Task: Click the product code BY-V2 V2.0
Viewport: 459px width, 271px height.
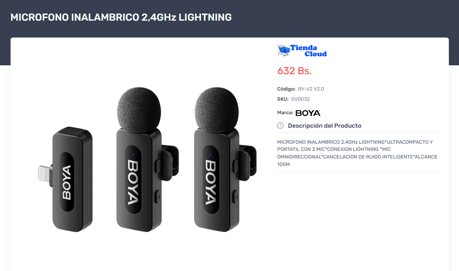Action: 311,89
